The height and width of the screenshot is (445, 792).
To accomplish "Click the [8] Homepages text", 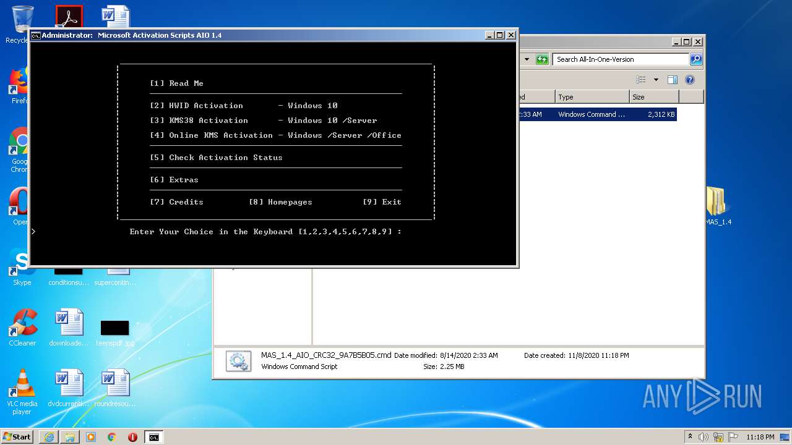I will (280, 202).
